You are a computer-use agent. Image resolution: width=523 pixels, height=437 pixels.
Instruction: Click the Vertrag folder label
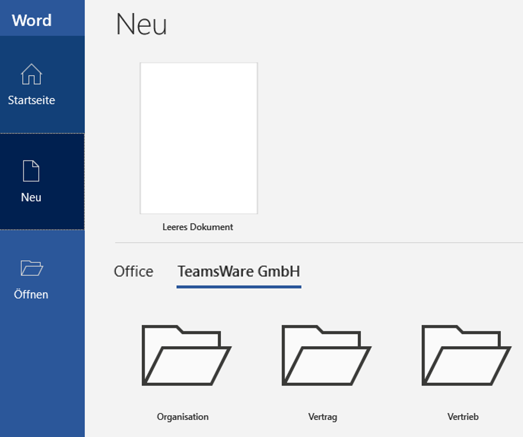(323, 416)
